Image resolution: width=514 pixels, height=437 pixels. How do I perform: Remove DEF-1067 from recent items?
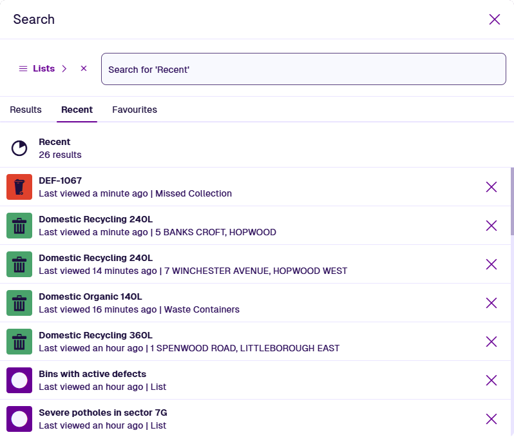pyautogui.click(x=491, y=187)
